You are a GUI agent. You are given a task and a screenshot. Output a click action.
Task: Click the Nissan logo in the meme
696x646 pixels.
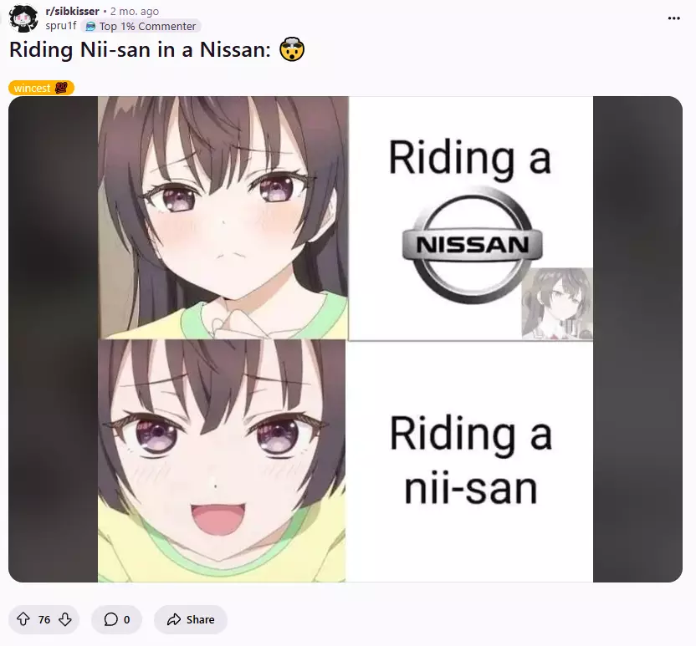472,245
